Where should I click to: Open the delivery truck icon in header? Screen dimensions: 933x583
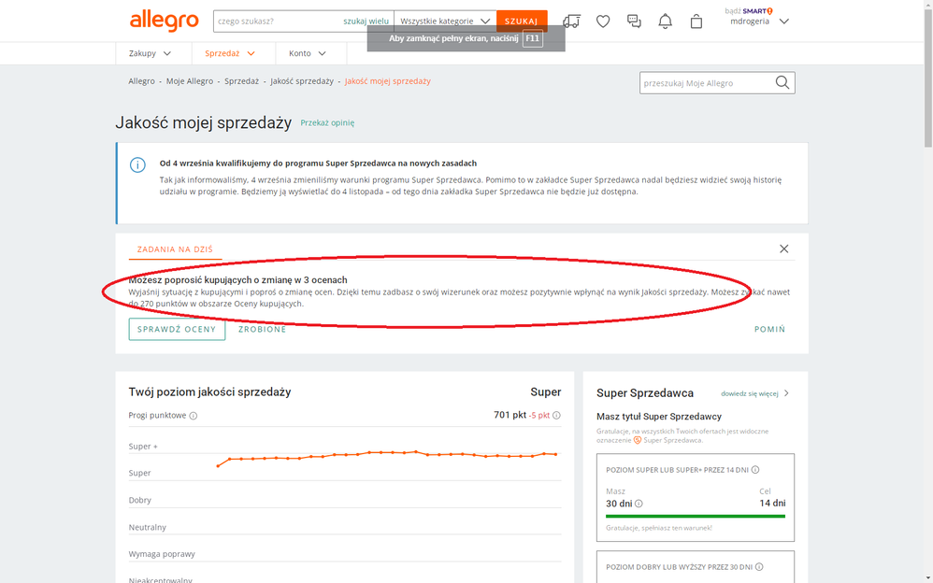(x=571, y=21)
